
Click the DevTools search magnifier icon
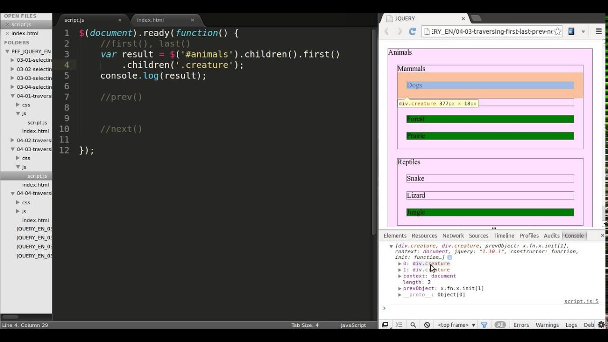point(413,325)
